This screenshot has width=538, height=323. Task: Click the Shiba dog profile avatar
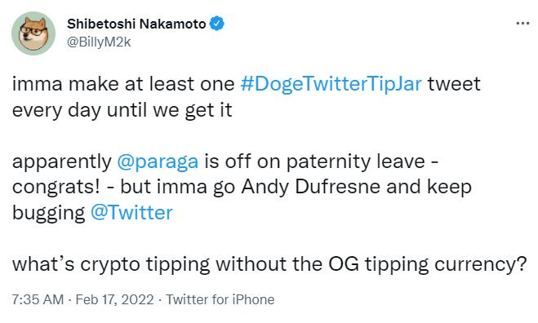click(33, 33)
